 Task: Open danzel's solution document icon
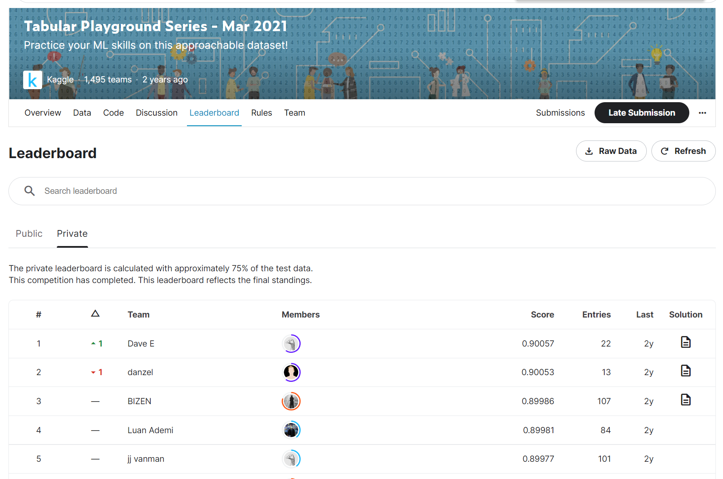[x=686, y=371]
